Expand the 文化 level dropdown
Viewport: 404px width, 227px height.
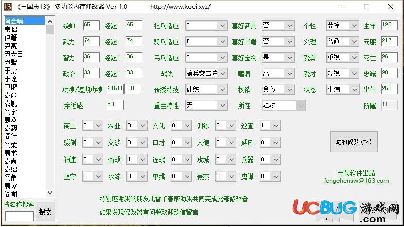(181, 126)
